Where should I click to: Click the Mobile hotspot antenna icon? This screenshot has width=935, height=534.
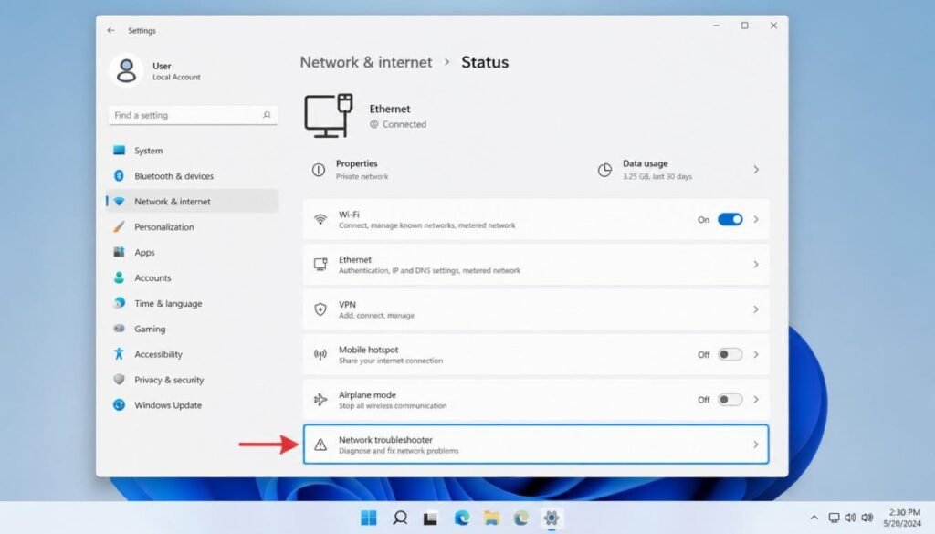320,354
